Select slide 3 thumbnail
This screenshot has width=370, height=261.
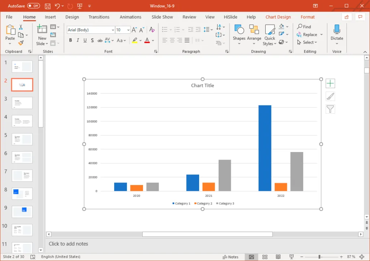[x=22, y=103]
